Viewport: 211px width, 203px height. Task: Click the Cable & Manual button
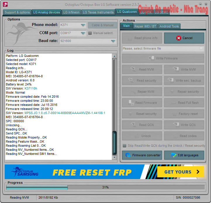103,25
